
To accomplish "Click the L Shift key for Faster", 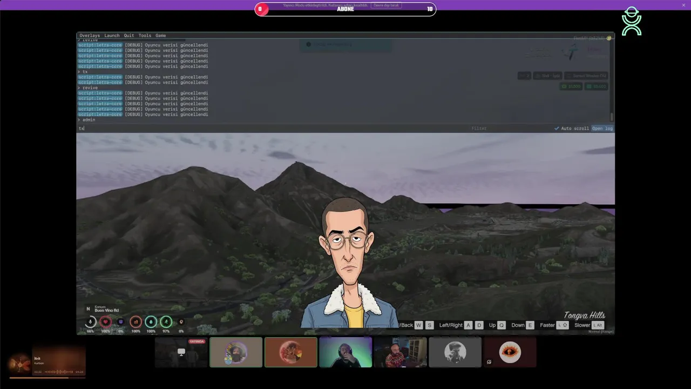I will pos(563,325).
